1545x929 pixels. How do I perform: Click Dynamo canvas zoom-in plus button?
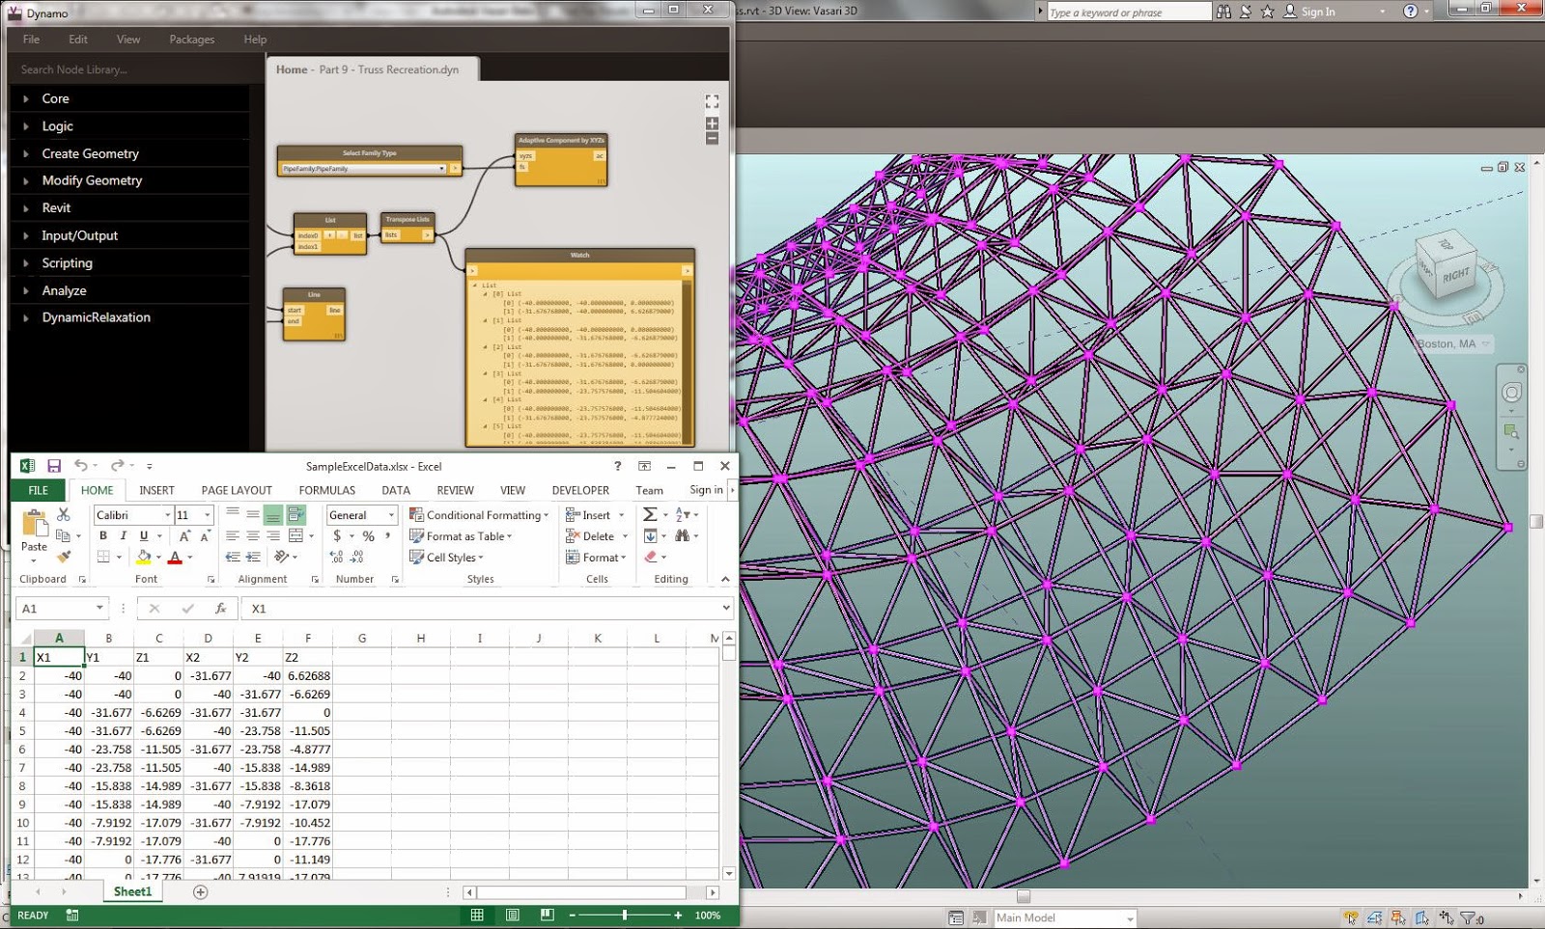(x=712, y=123)
